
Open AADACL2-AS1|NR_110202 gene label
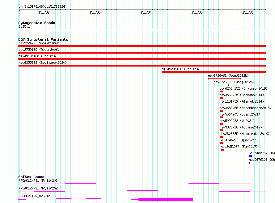pos(38,188)
